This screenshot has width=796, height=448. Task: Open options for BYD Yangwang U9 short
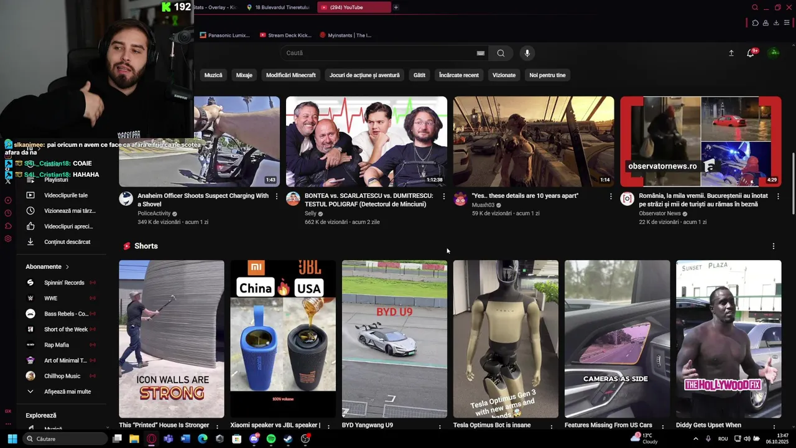tap(440, 427)
